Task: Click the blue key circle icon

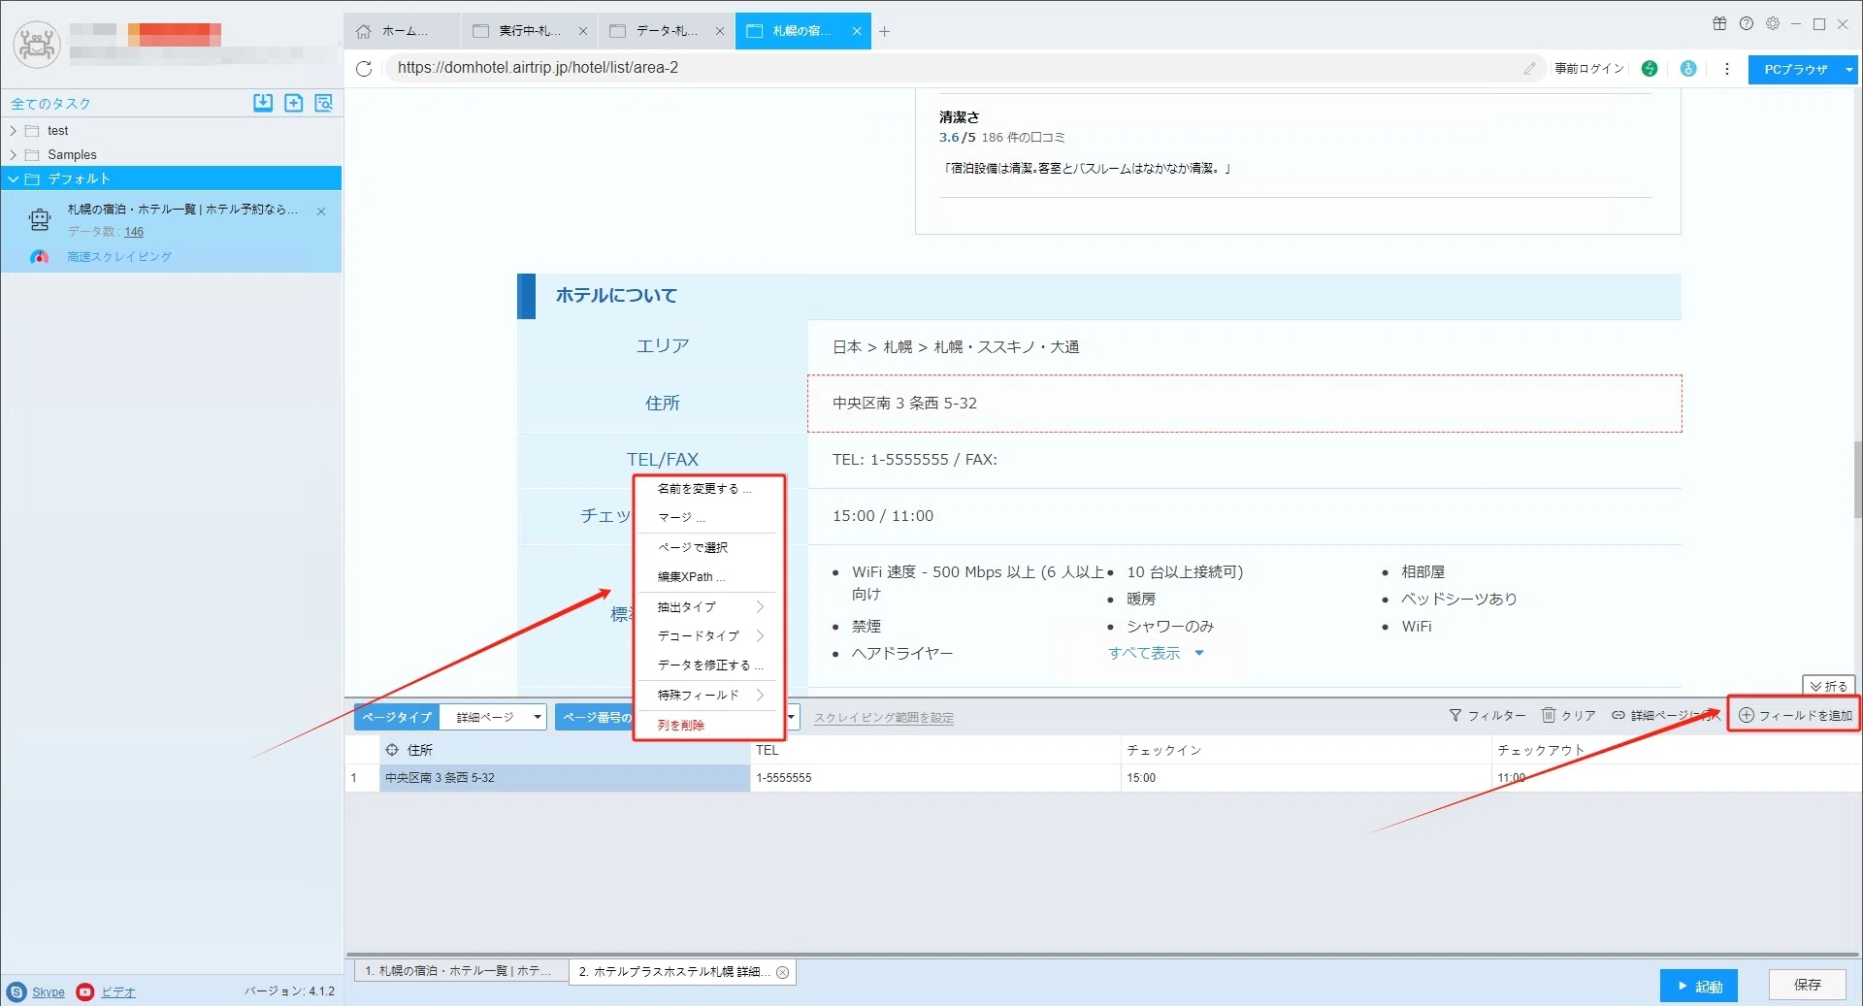Action: point(1688,68)
